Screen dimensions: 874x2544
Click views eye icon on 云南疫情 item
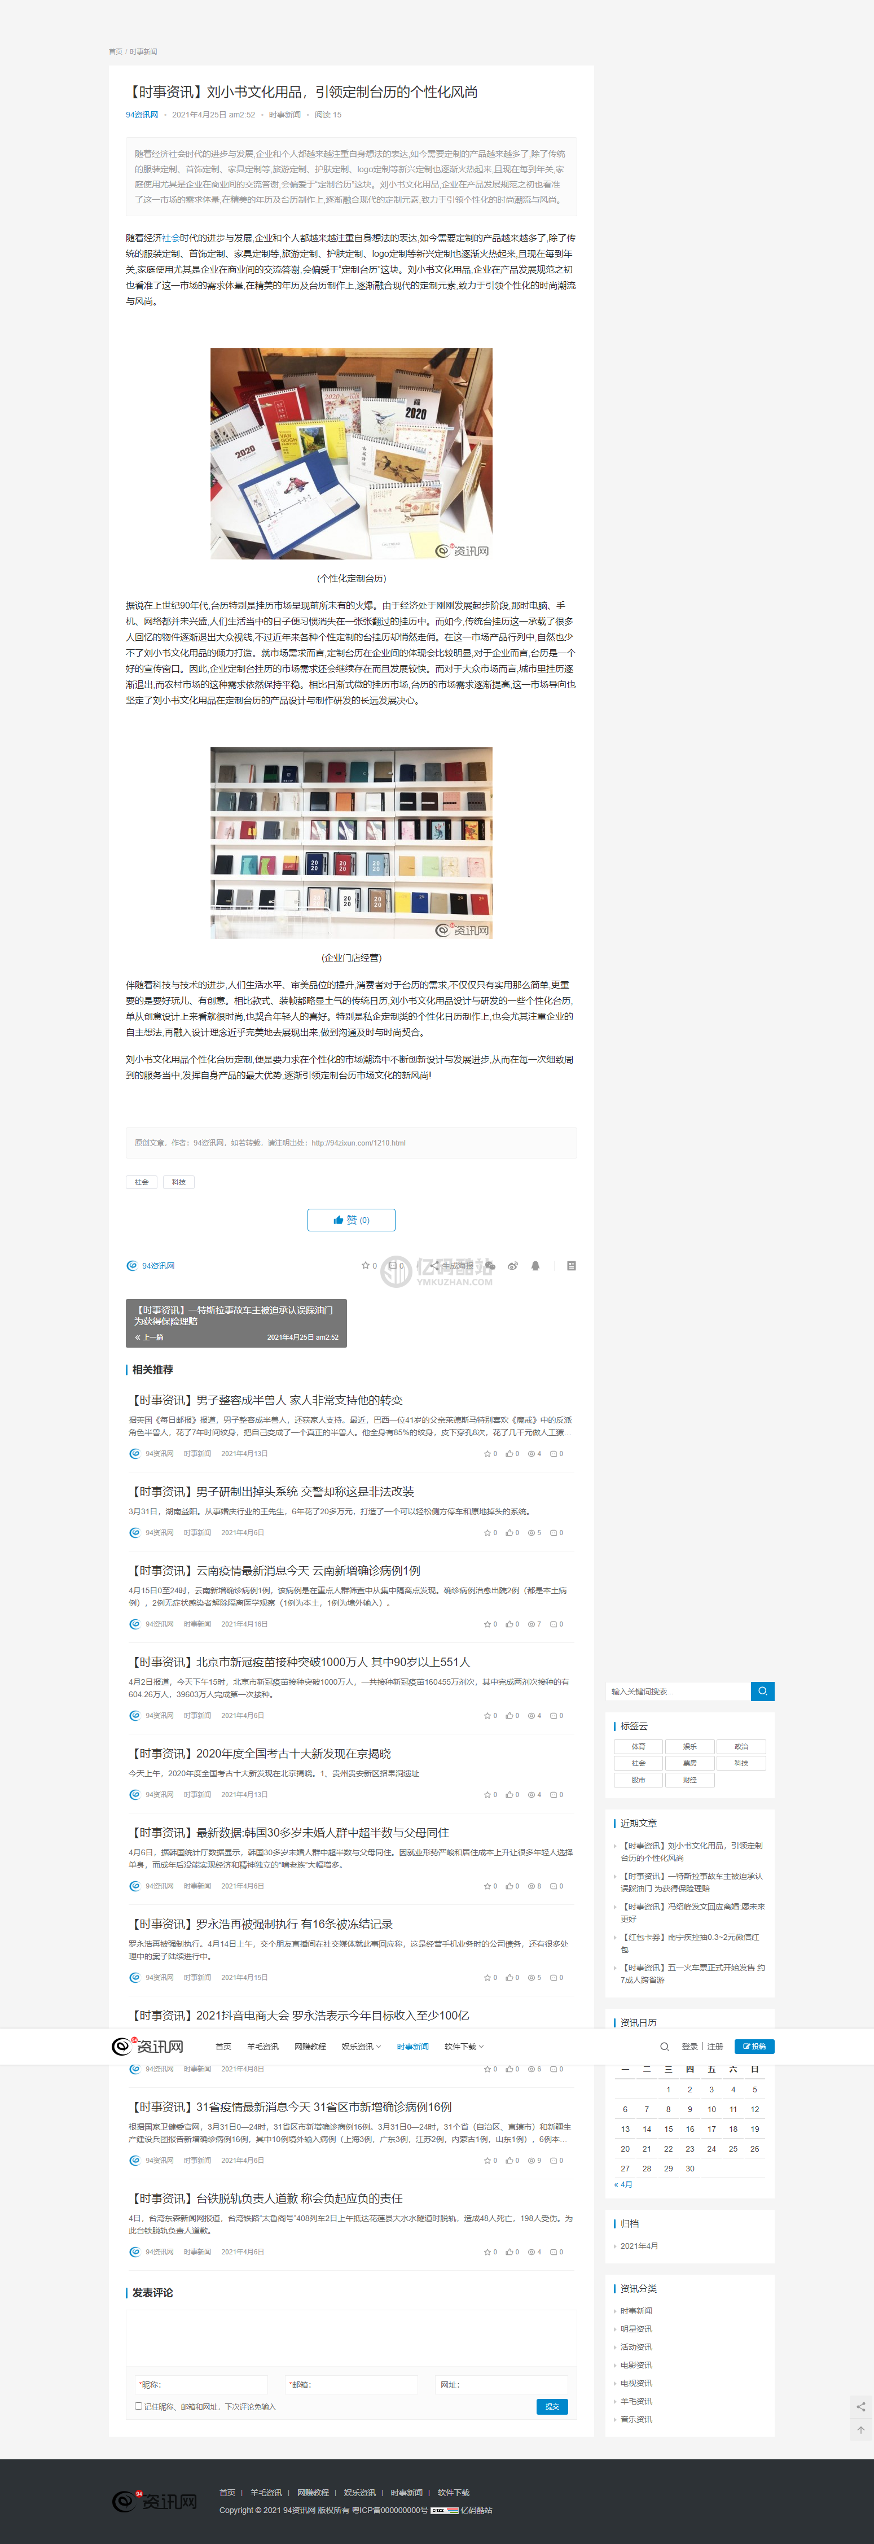pyautogui.click(x=531, y=1624)
